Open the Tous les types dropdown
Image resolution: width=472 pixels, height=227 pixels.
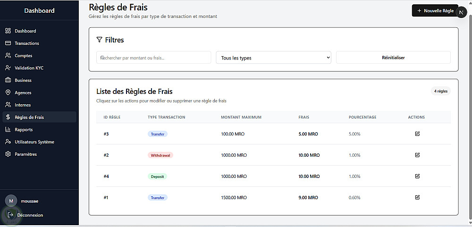click(x=274, y=58)
